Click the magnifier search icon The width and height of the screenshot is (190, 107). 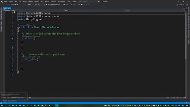tap(99, 1)
